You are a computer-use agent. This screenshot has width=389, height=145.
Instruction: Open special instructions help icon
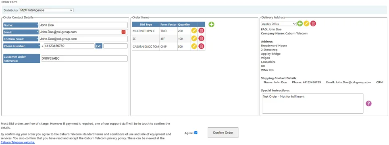coord(369,104)
